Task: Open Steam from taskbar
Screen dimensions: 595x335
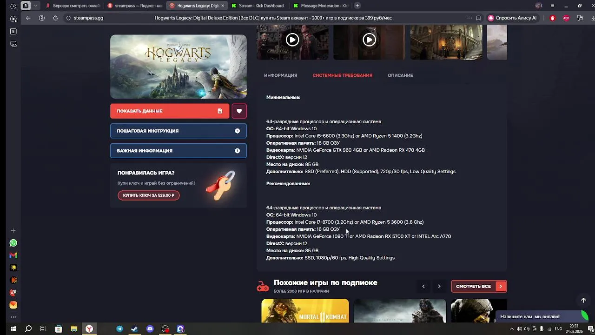Action: click(x=134, y=329)
